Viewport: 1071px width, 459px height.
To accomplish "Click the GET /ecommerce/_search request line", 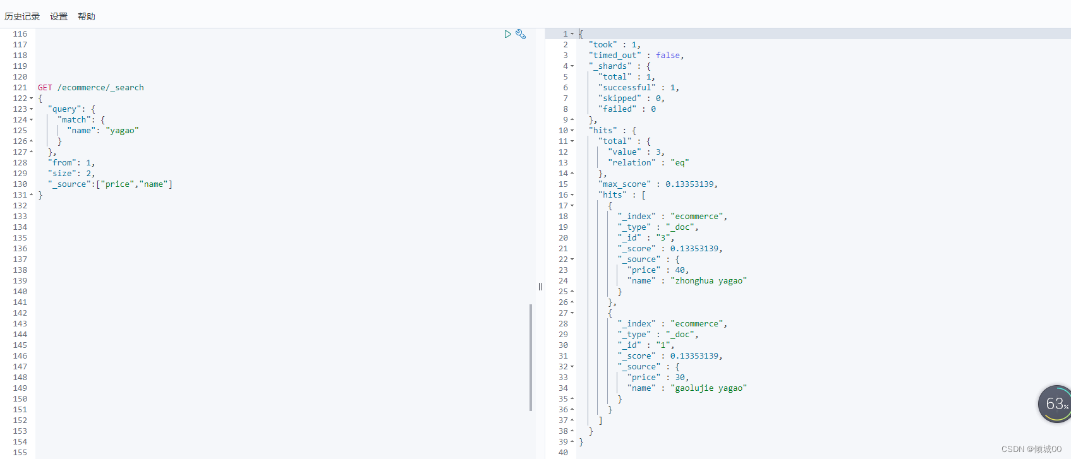I will pyautogui.click(x=91, y=88).
